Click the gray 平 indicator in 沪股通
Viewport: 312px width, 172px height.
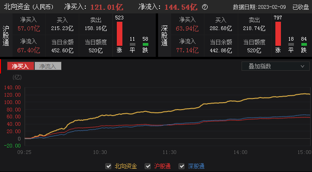point(133,44)
